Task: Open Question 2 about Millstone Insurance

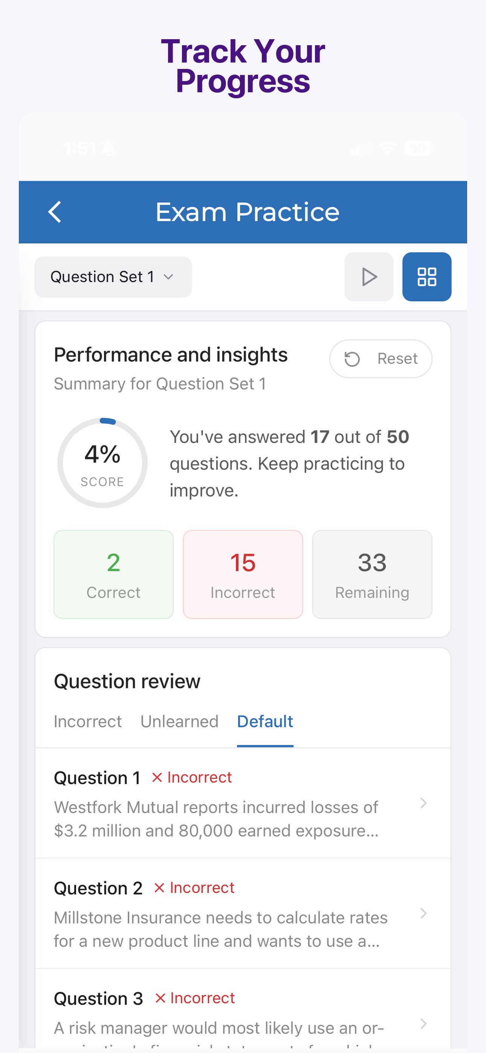Action: tap(243, 913)
